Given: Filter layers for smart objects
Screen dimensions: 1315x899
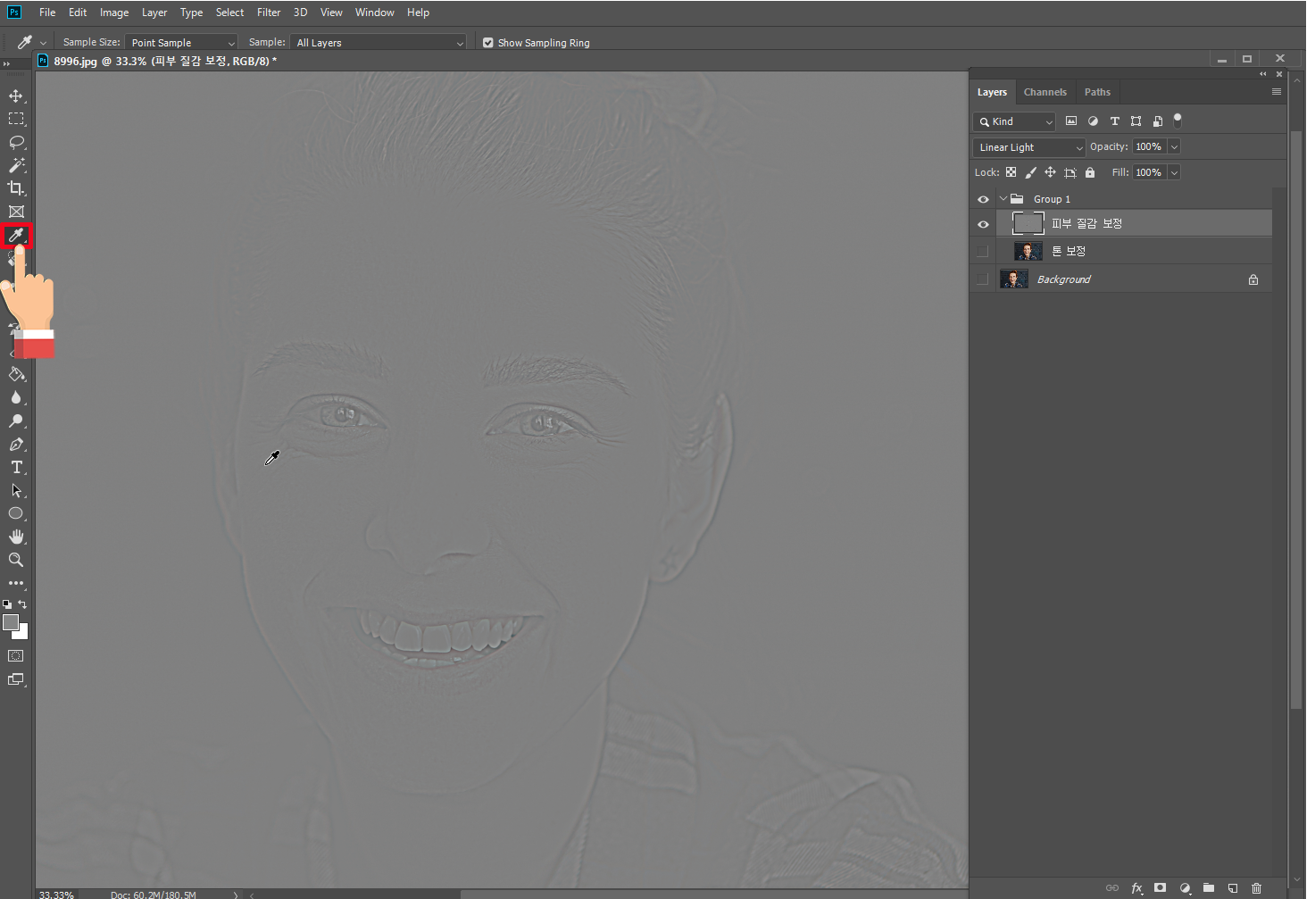Looking at the screenshot, I should pyautogui.click(x=1157, y=121).
